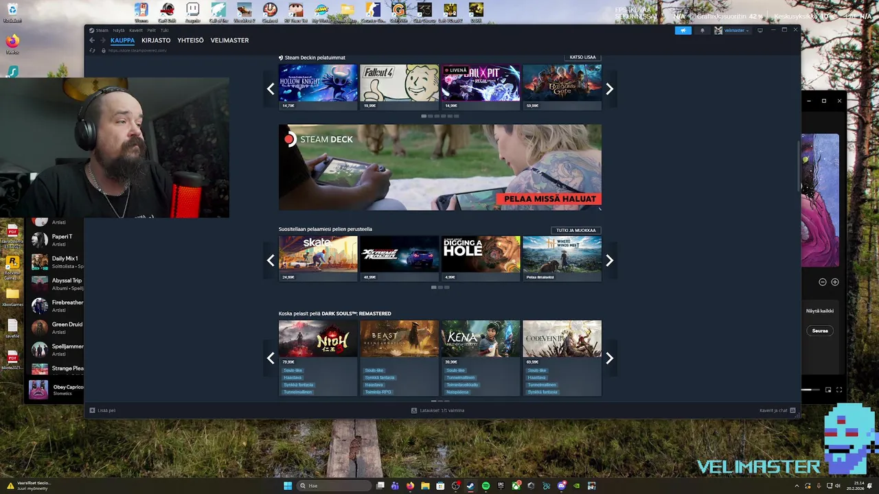Open Roskakori recycle bin on desktop

point(12,12)
